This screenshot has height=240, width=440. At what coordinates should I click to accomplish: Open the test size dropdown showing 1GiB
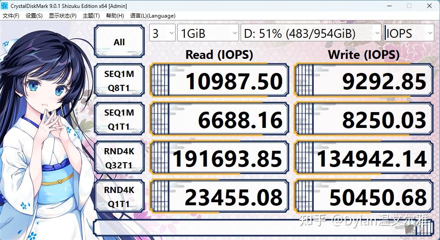pyautogui.click(x=208, y=33)
